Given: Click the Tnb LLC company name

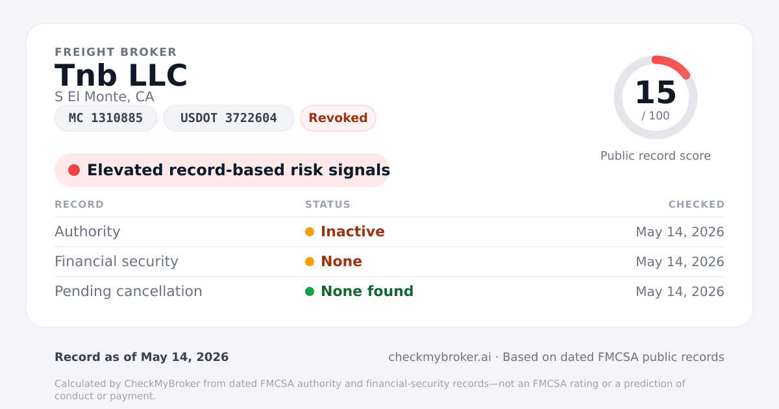Looking at the screenshot, I should 121,75.
